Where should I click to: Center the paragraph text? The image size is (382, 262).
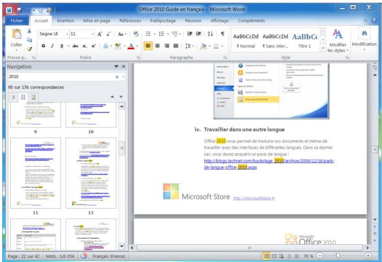[157, 46]
